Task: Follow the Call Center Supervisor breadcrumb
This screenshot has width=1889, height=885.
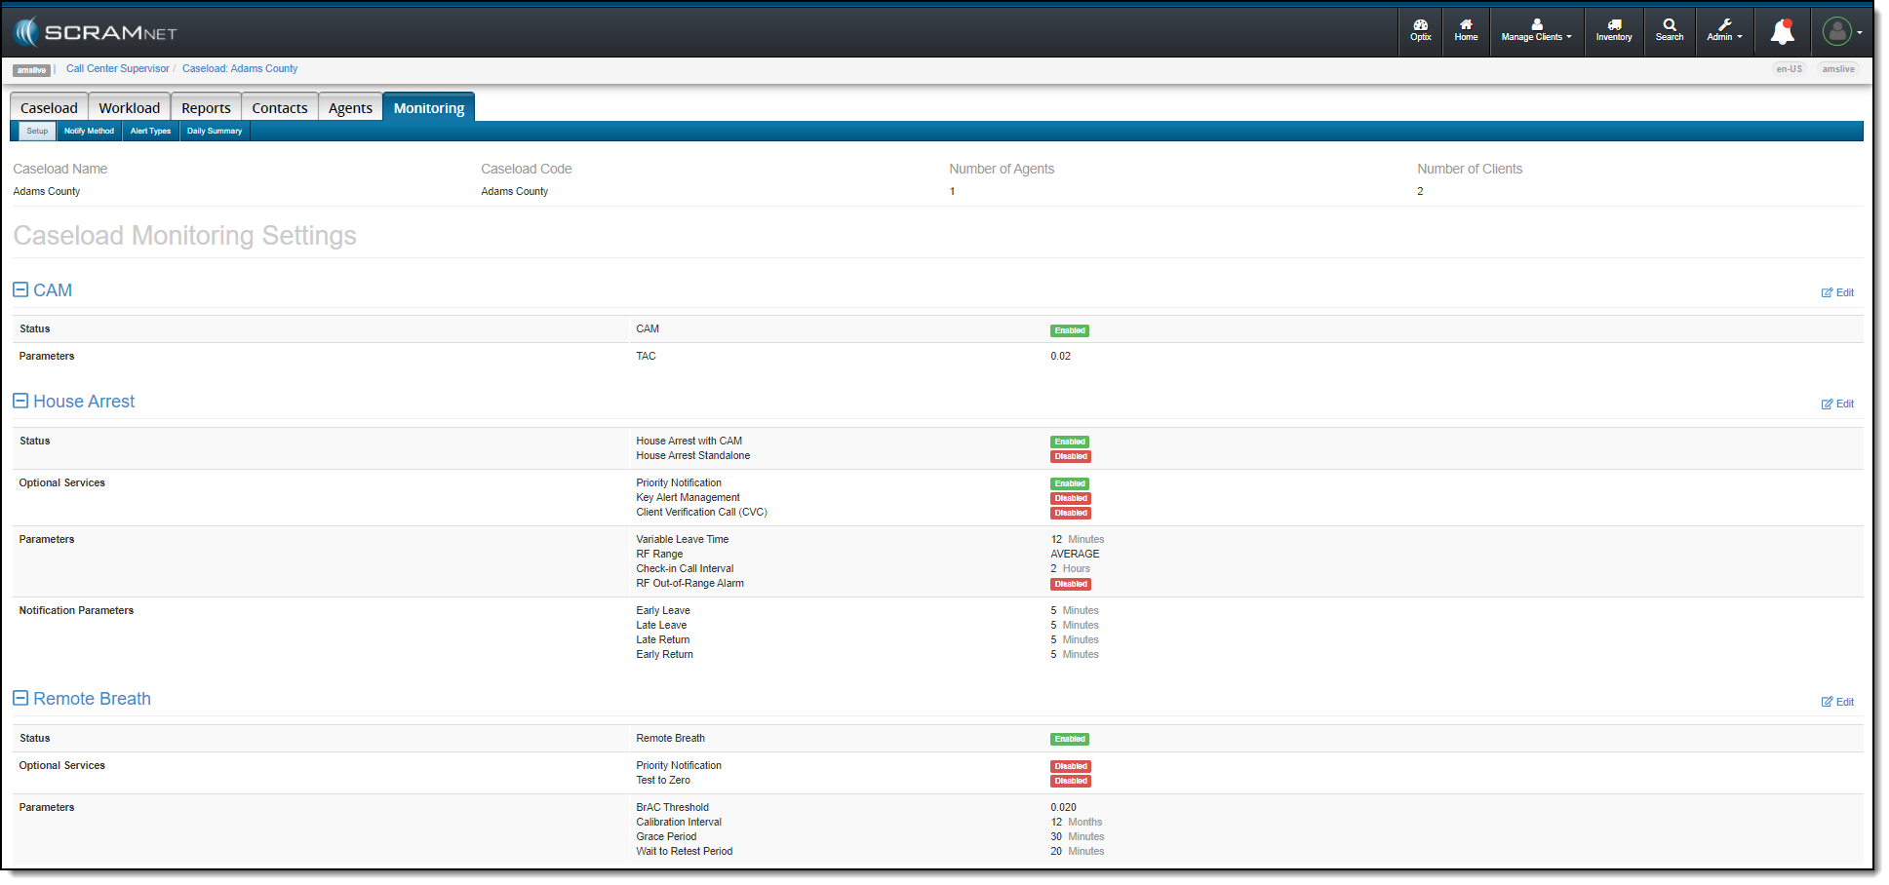Action: pyautogui.click(x=117, y=69)
